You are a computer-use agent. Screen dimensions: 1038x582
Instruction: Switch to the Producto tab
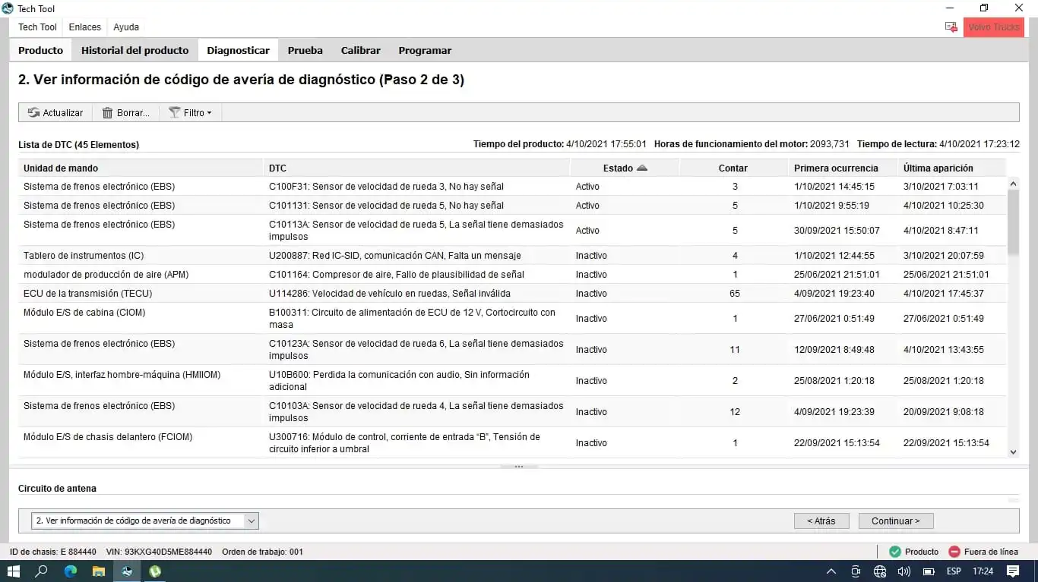click(x=41, y=50)
